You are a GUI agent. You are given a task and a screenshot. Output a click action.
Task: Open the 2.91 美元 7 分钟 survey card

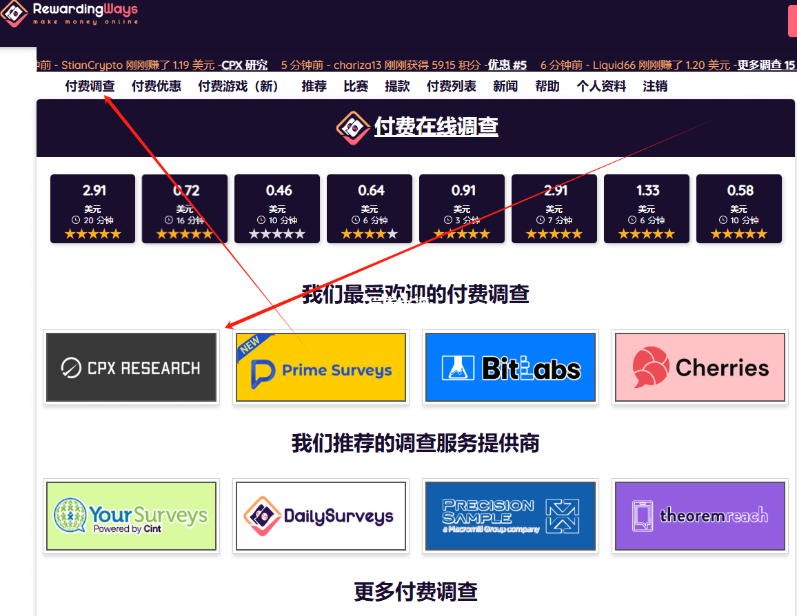pos(554,209)
